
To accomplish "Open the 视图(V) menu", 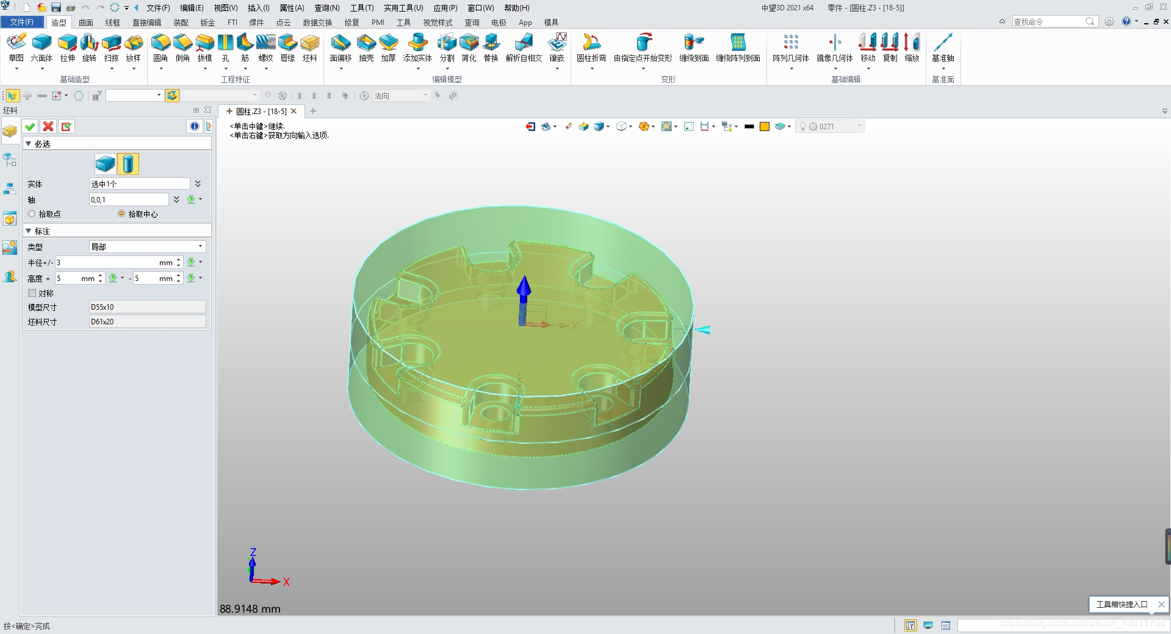I will (x=225, y=8).
